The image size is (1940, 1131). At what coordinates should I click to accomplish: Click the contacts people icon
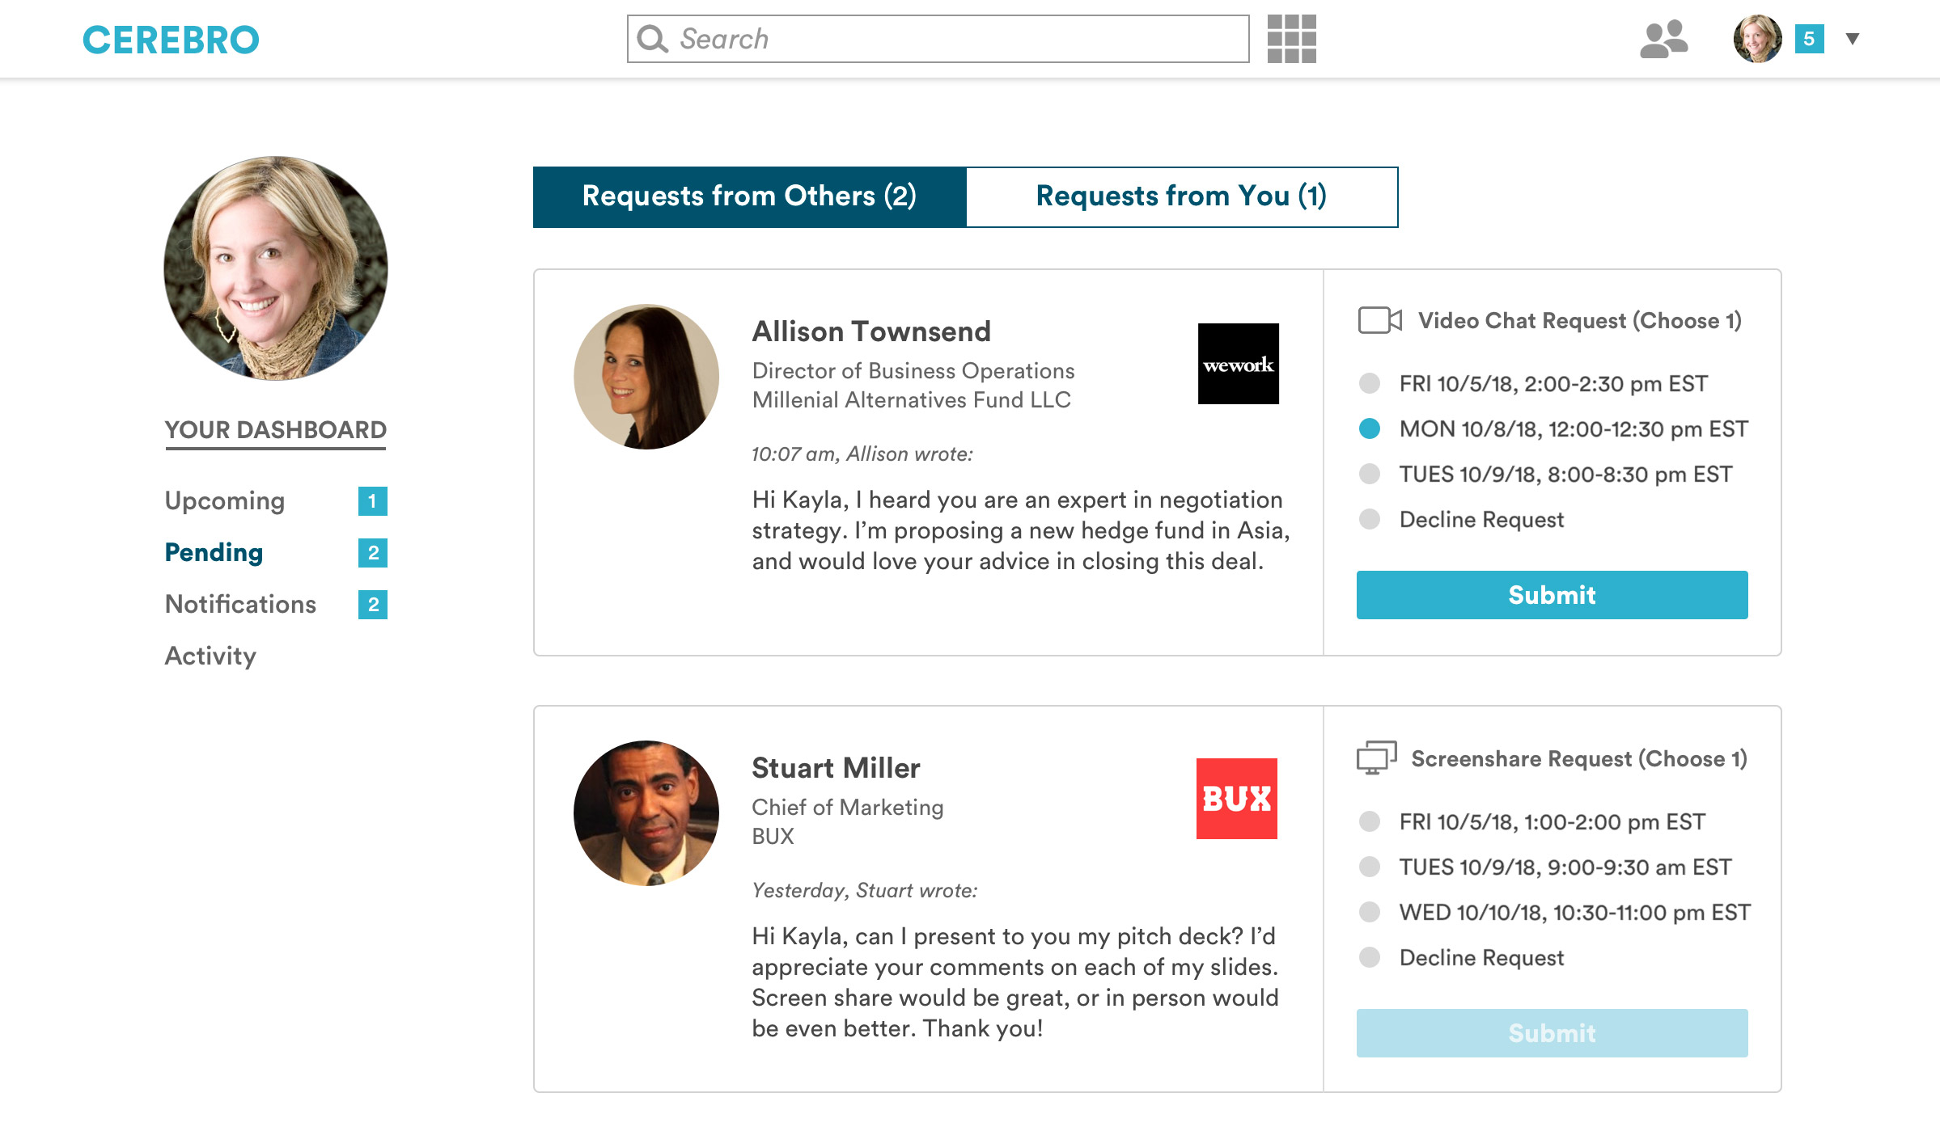[x=1663, y=39]
